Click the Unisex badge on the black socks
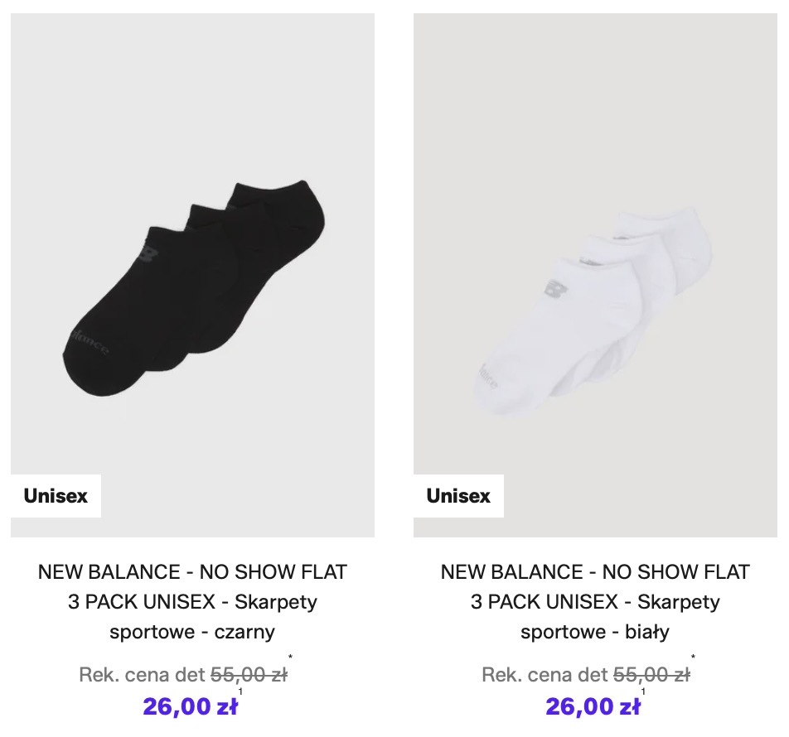Image resolution: width=789 pixels, height=737 pixels. (x=56, y=496)
